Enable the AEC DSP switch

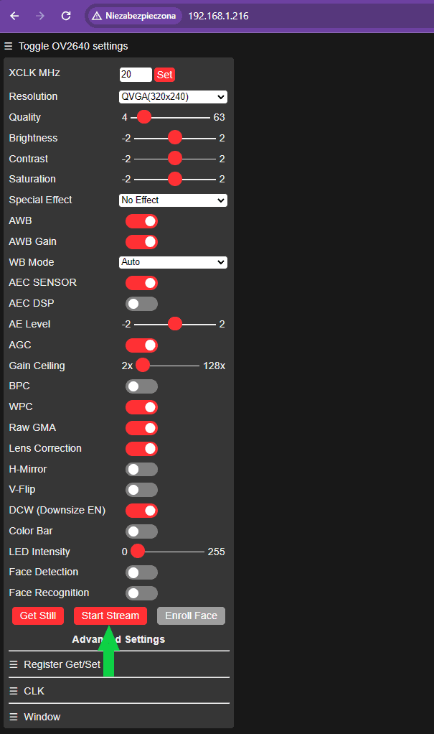pos(141,304)
